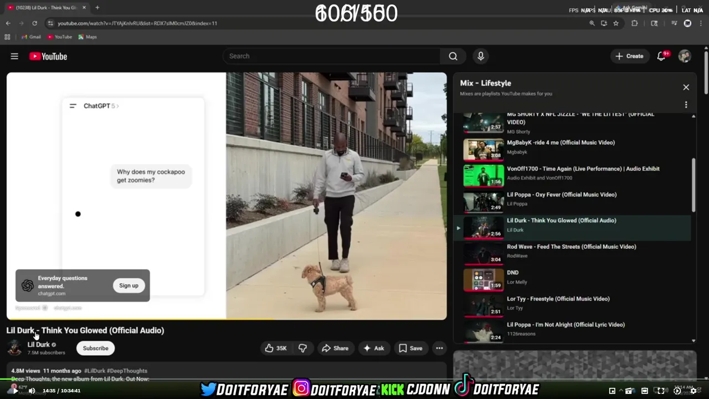Viewport: 709px width, 399px height.
Task: Open Chrome extensions puzzle icon
Action: pos(635,23)
